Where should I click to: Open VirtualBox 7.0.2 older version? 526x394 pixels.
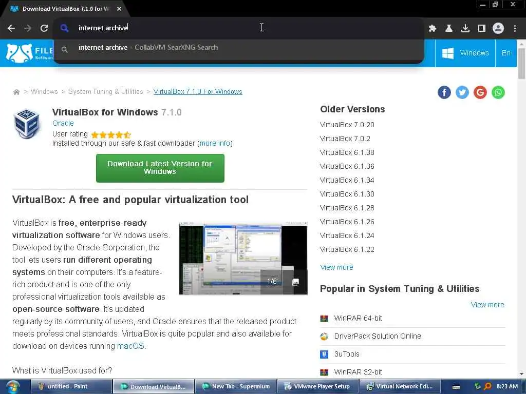(345, 139)
